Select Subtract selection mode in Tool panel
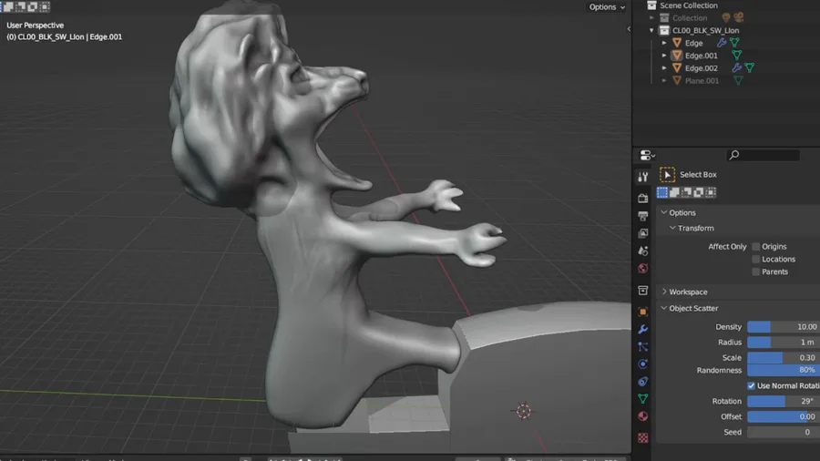This screenshot has height=461, width=820. [687, 192]
